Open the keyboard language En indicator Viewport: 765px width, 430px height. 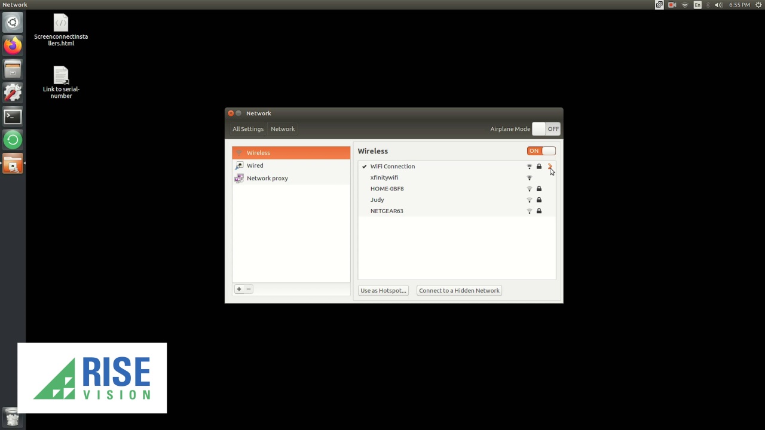[697, 5]
